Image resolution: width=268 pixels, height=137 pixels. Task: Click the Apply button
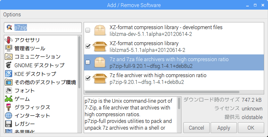224,128
